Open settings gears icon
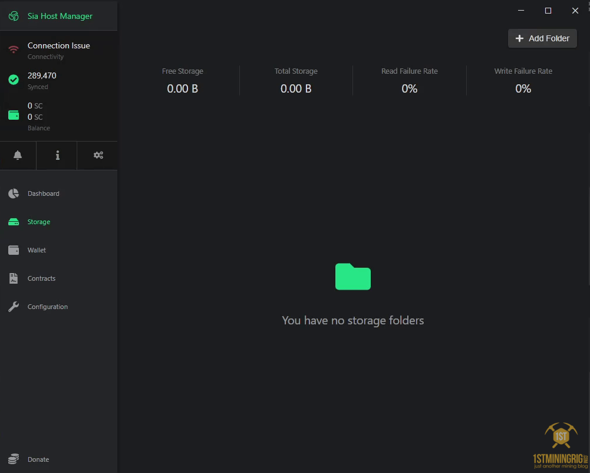Image resolution: width=590 pixels, height=473 pixels. click(x=98, y=155)
